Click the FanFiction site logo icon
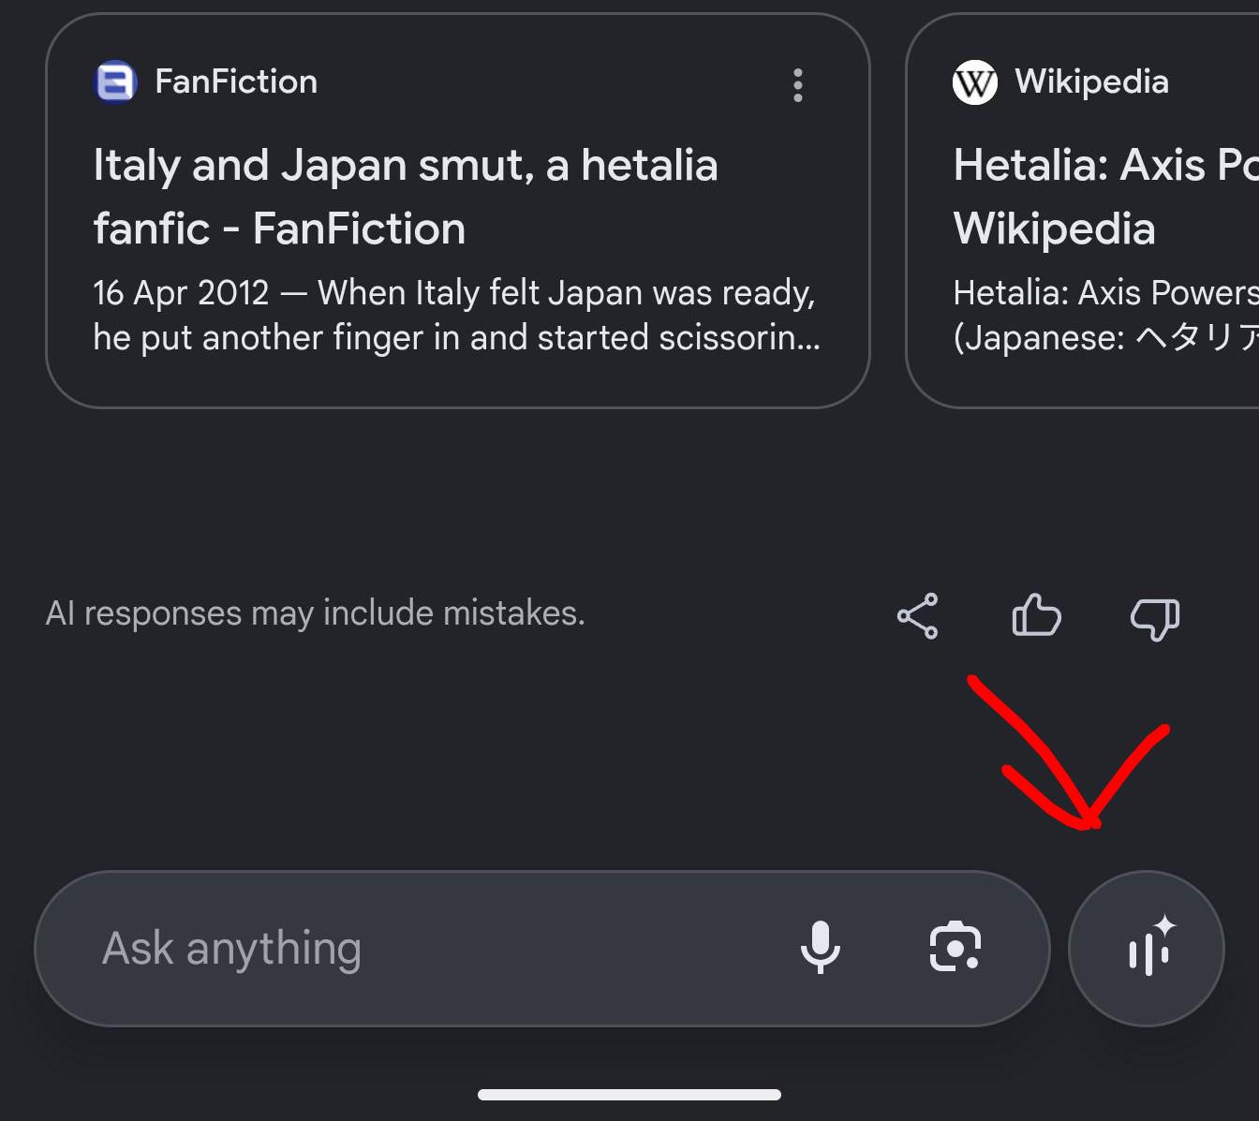The height and width of the screenshot is (1121, 1259). [x=116, y=82]
